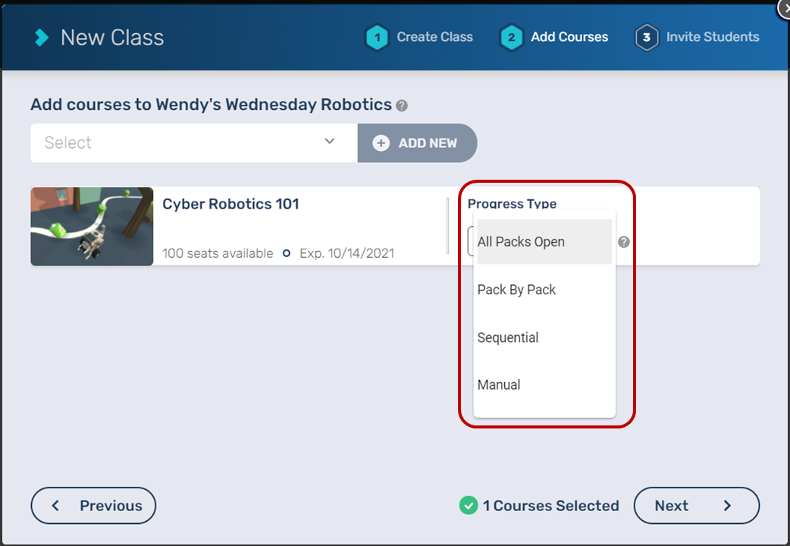Click the step 3 hexagon badge
The height and width of the screenshot is (546, 790).
646,37
